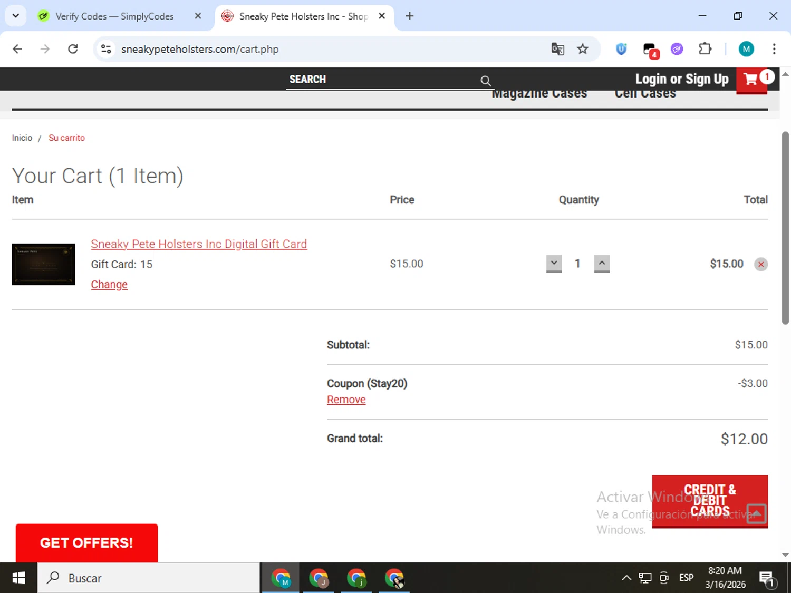Open the fourth Chrome icon with dark badge
The image size is (791, 593).
[394, 578]
